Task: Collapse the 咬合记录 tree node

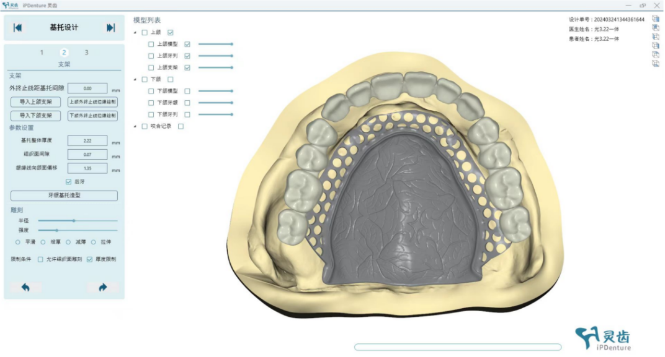Action: click(x=136, y=127)
